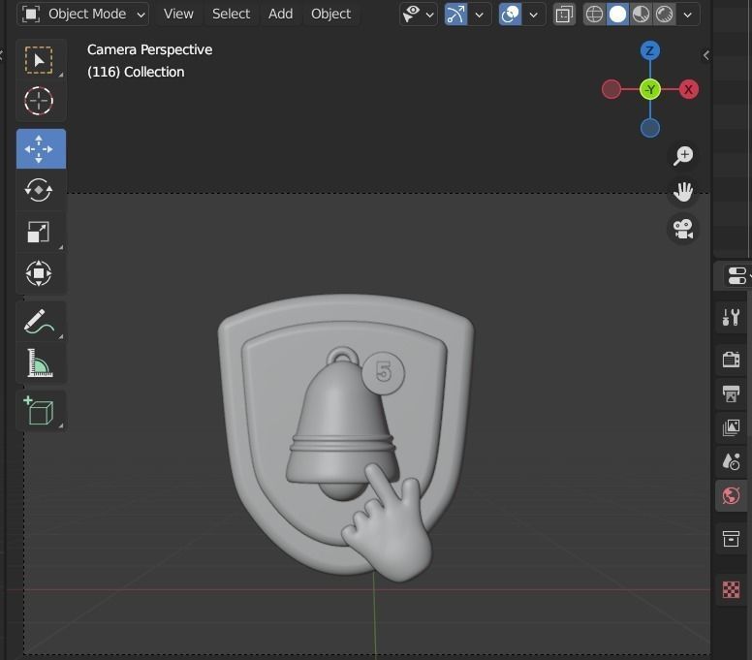
Task: Expand the shading options dropdown arrow
Action: point(688,15)
